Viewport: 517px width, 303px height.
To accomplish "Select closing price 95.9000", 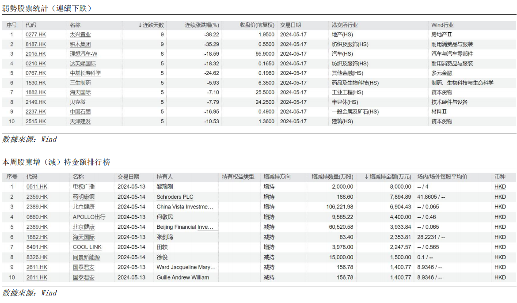I will [x=265, y=54].
